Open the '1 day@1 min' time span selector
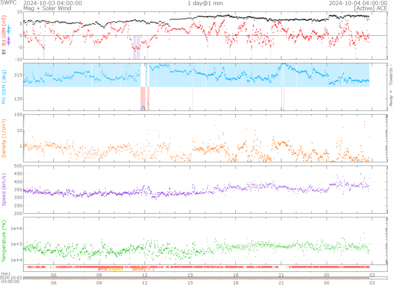Image resolution: width=394 pixels, height=285 pixels. (x=205, y=3)
